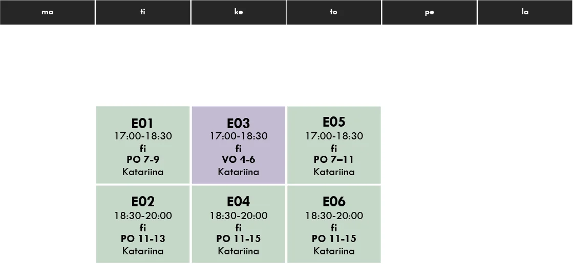The image size is (573, 264).
Task: Click the E01 17:00-18:30 time text
Action: (x=143, y=136)
